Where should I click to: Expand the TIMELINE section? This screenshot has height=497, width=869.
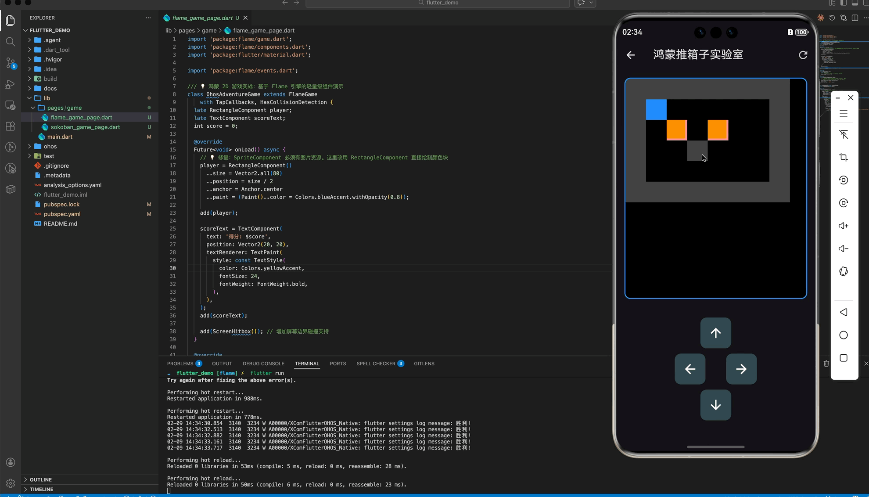[41, 489]
